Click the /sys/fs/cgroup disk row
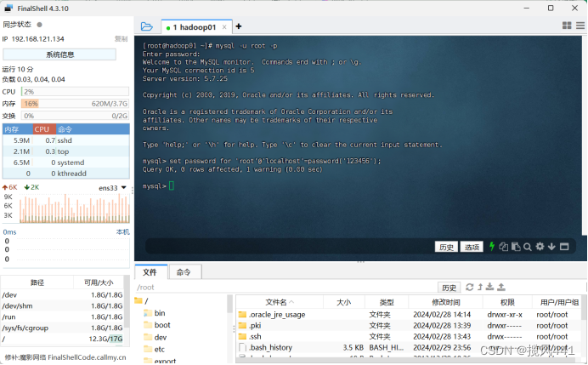This screenshot has height=365, width=588. 62,328
